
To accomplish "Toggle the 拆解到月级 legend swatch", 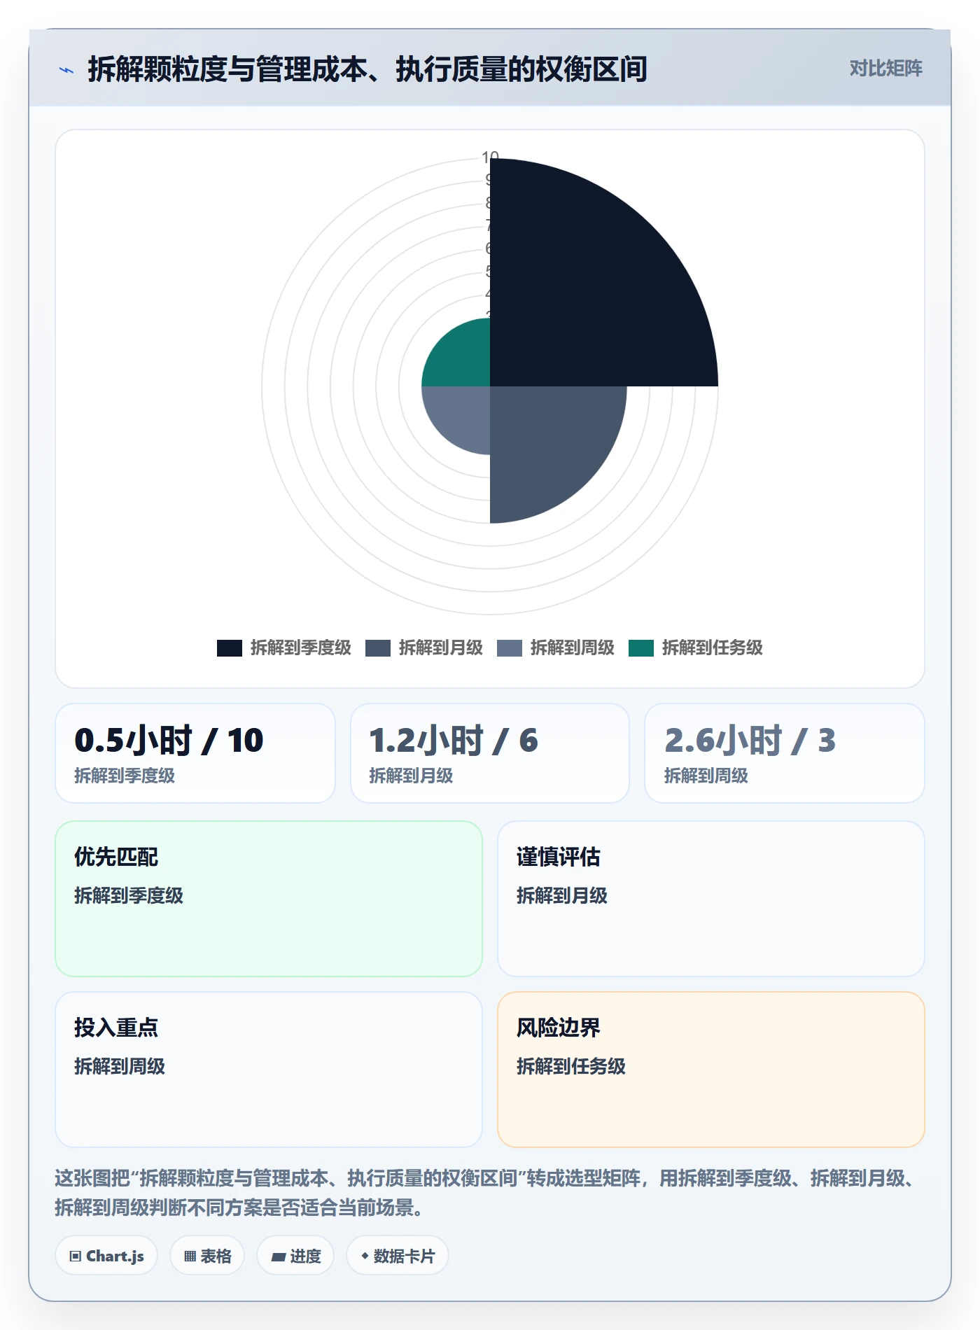I will [x=378, y=647].
